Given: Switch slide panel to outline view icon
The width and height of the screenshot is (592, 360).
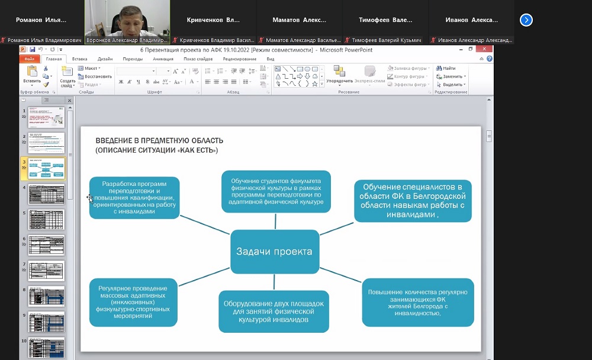Looking at the screenshot, I should [x=46, y=101].
